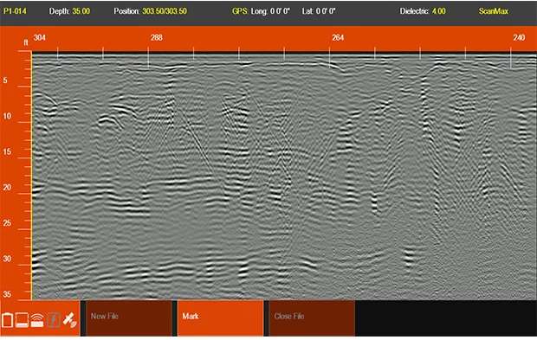Click the 304 distance ruler label

[40, 37]
